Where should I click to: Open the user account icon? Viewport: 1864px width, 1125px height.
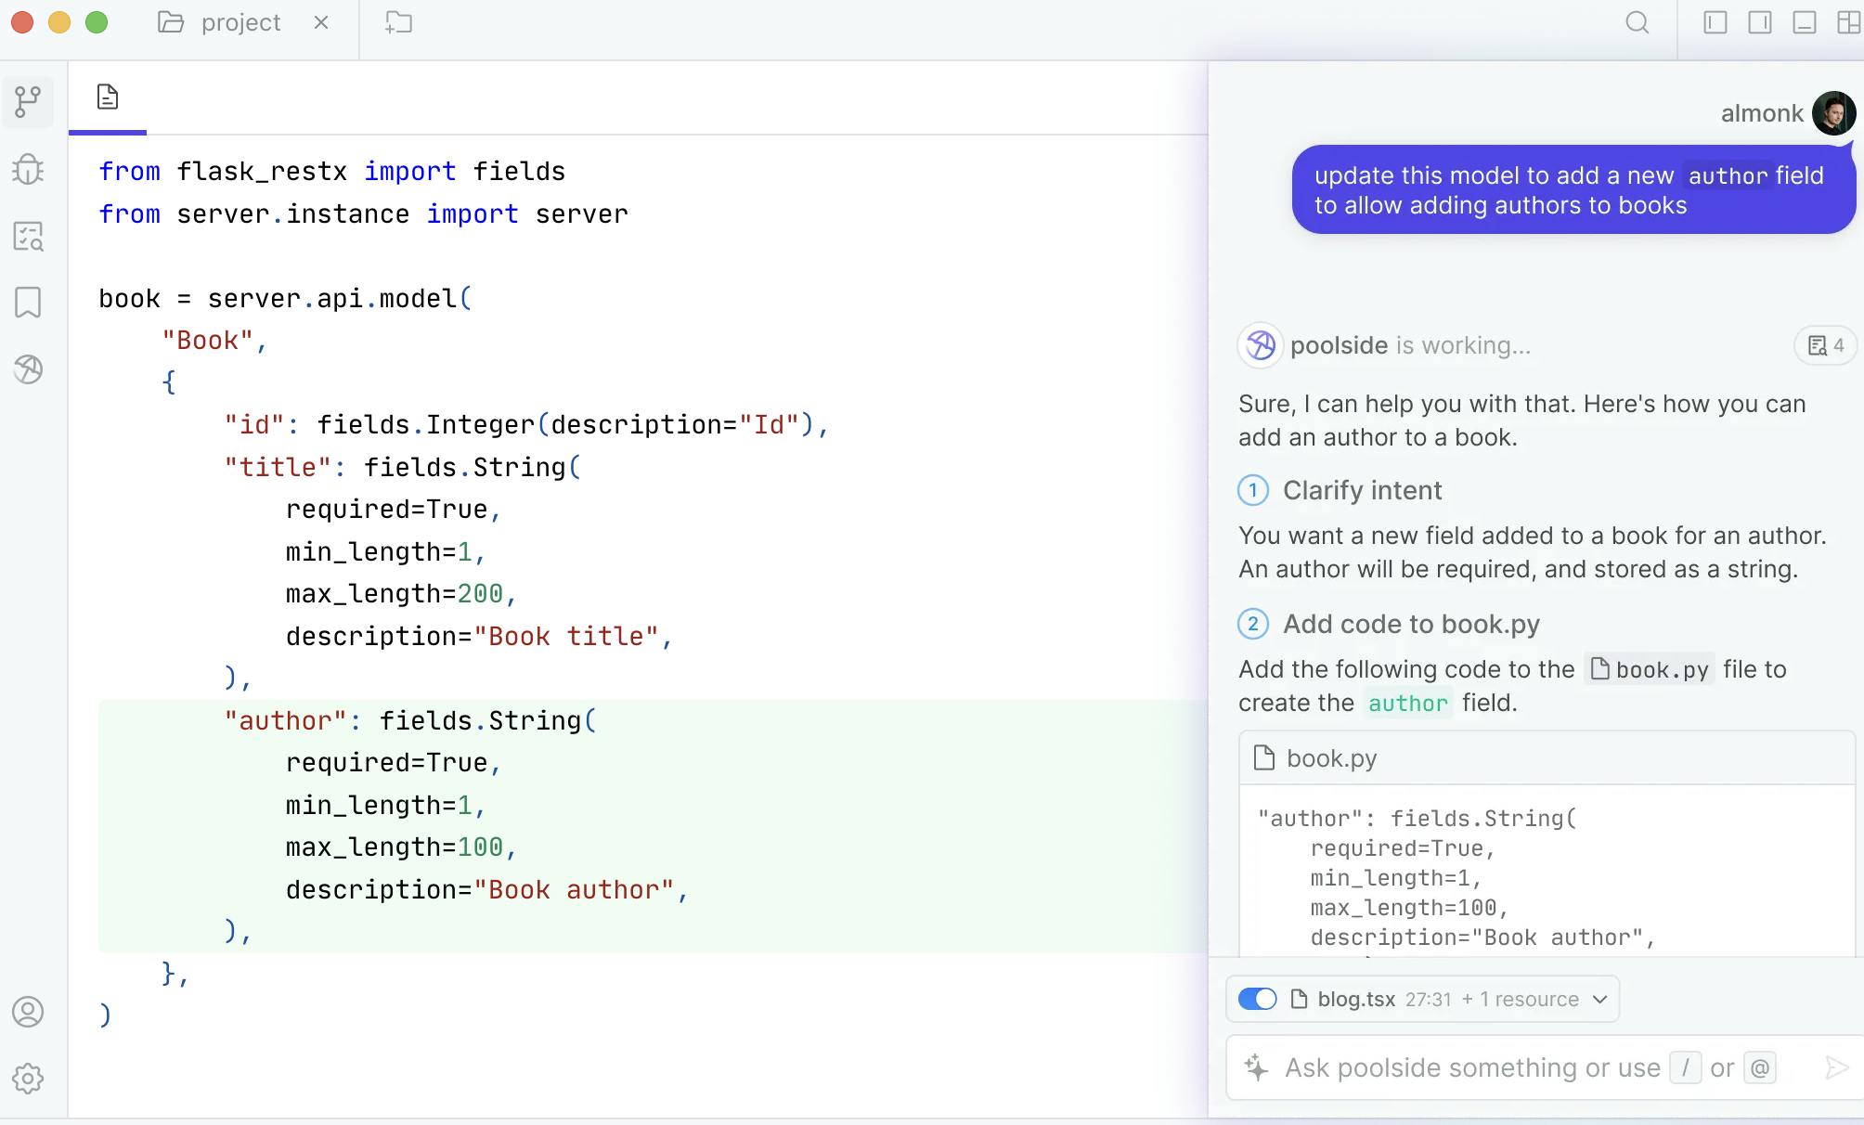[x=29, y=1012]
